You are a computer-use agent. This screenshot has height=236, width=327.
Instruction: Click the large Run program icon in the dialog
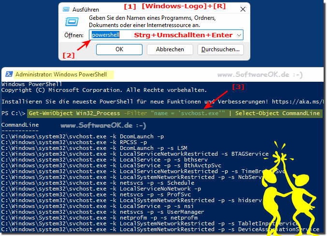[x=72, y=22]
